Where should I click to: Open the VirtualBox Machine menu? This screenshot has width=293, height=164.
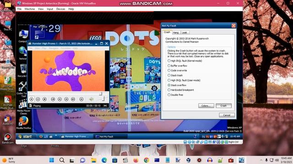click(x=29, y=9)
